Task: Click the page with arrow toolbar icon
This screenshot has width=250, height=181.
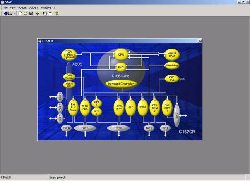Action: (45, 14)
